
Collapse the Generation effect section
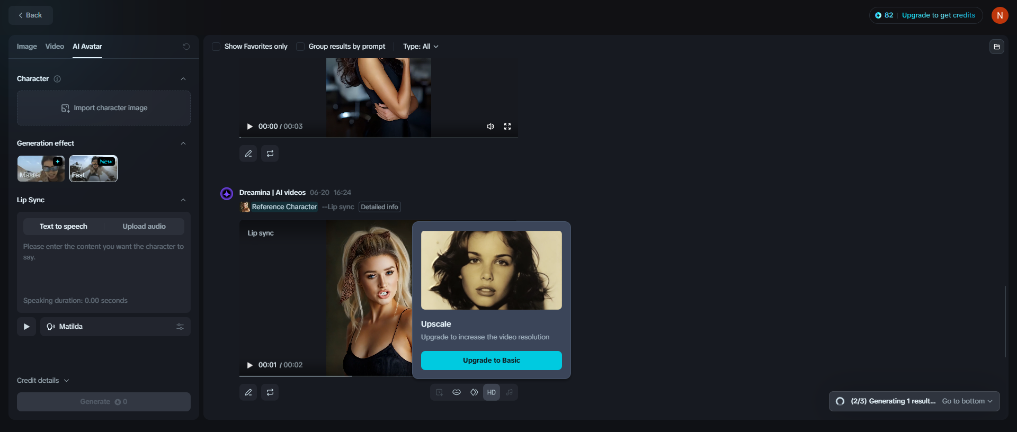coord(183,143)
